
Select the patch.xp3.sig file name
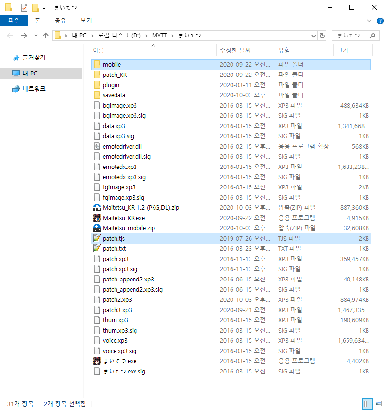pyautogui.click(x=120, y=269)
